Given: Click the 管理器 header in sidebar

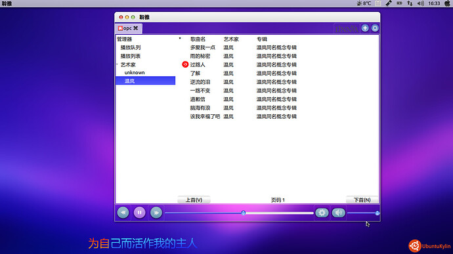Looking at the screenshot, I should [124, 39].
